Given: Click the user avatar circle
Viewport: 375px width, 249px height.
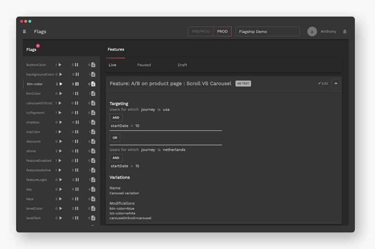Looking at the screenshot, I should 312,32.
